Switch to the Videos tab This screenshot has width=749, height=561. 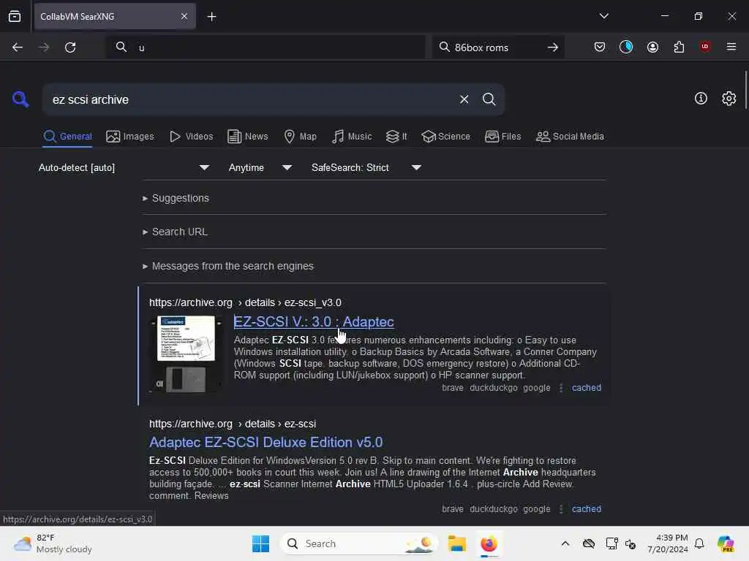[x=191, y=137]
